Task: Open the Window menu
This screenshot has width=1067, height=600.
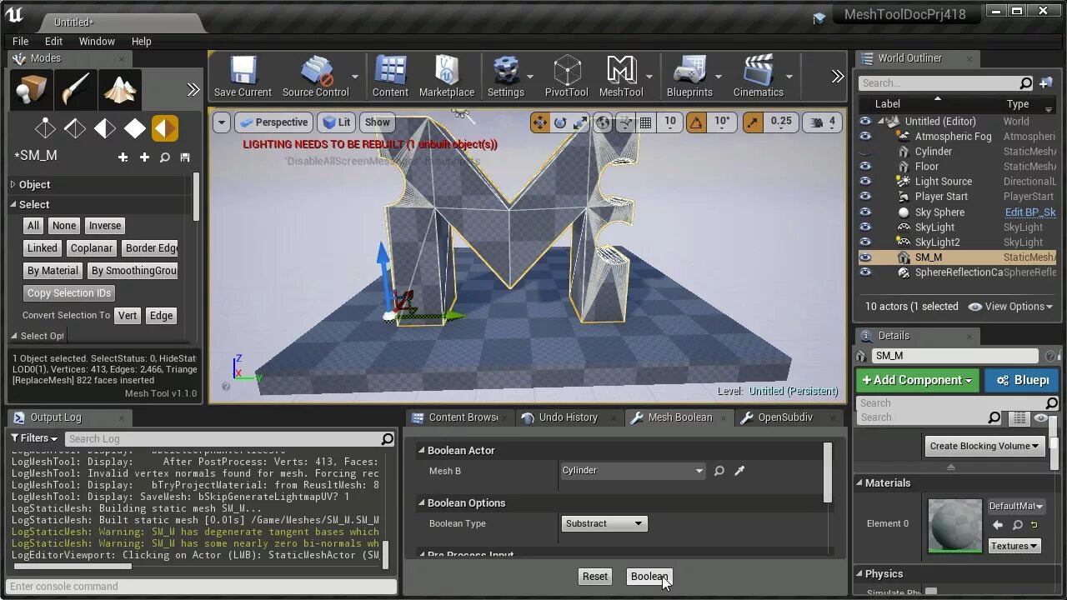Action: (x=97, y=42)
